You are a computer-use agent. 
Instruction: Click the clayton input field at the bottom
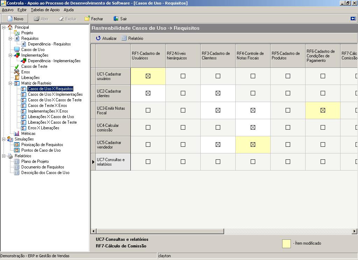click(210, 255)
